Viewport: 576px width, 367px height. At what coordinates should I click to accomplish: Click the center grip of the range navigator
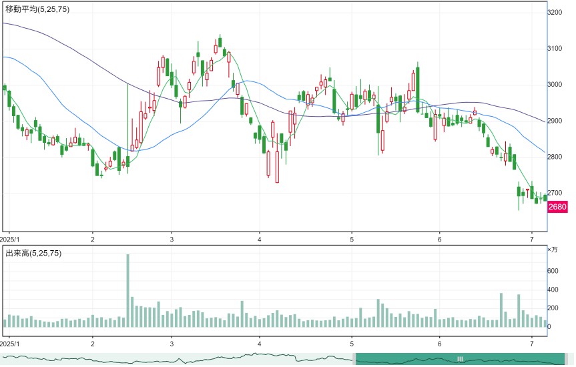(460, 359)
